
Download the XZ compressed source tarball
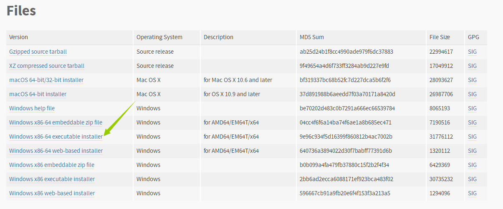coord(47,66)
